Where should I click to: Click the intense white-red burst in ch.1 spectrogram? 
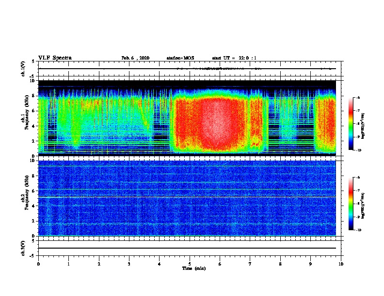click(217, 122)
